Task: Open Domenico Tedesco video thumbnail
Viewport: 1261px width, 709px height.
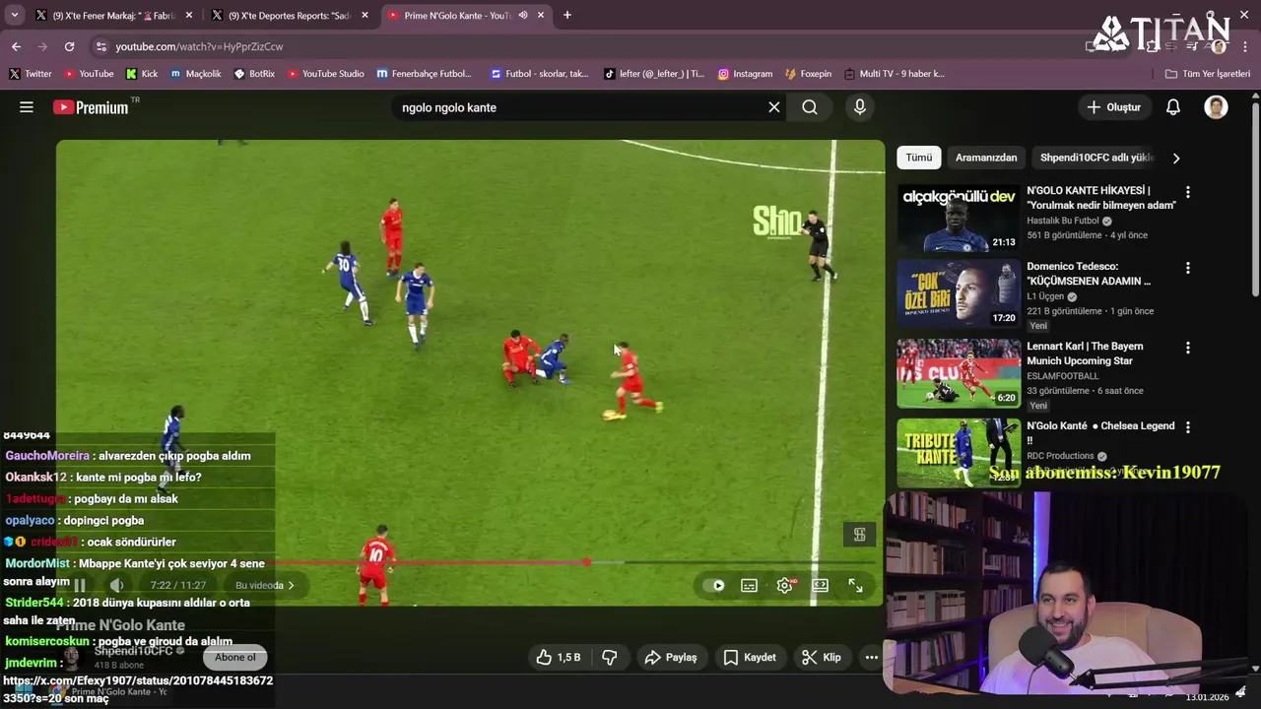Action: [x=959, y=293]
